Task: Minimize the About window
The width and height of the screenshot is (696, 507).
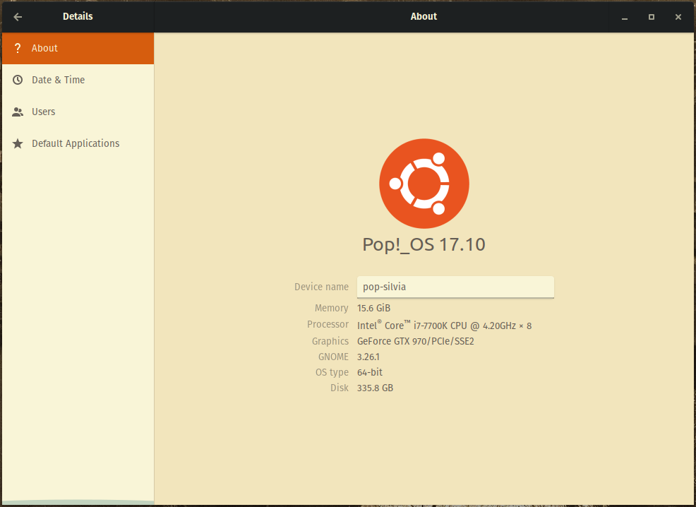Action: [x=625, y=17]
